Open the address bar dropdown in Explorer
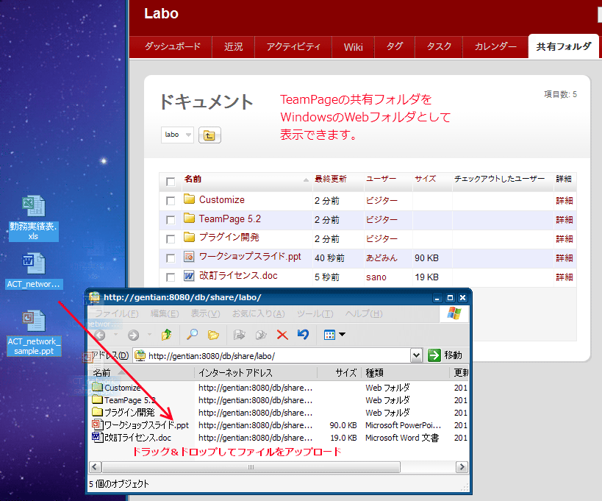Viewport: 602px width, 501px height. [417, 355]
